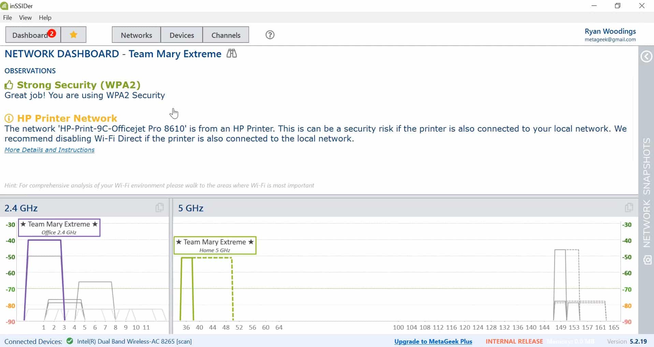The image size is (654, 347).
Task: Open the File menu
Action: (8, 18)
